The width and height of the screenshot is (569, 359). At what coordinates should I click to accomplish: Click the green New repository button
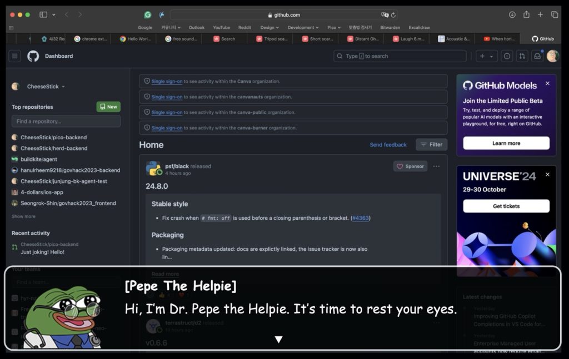click(108, 107)
